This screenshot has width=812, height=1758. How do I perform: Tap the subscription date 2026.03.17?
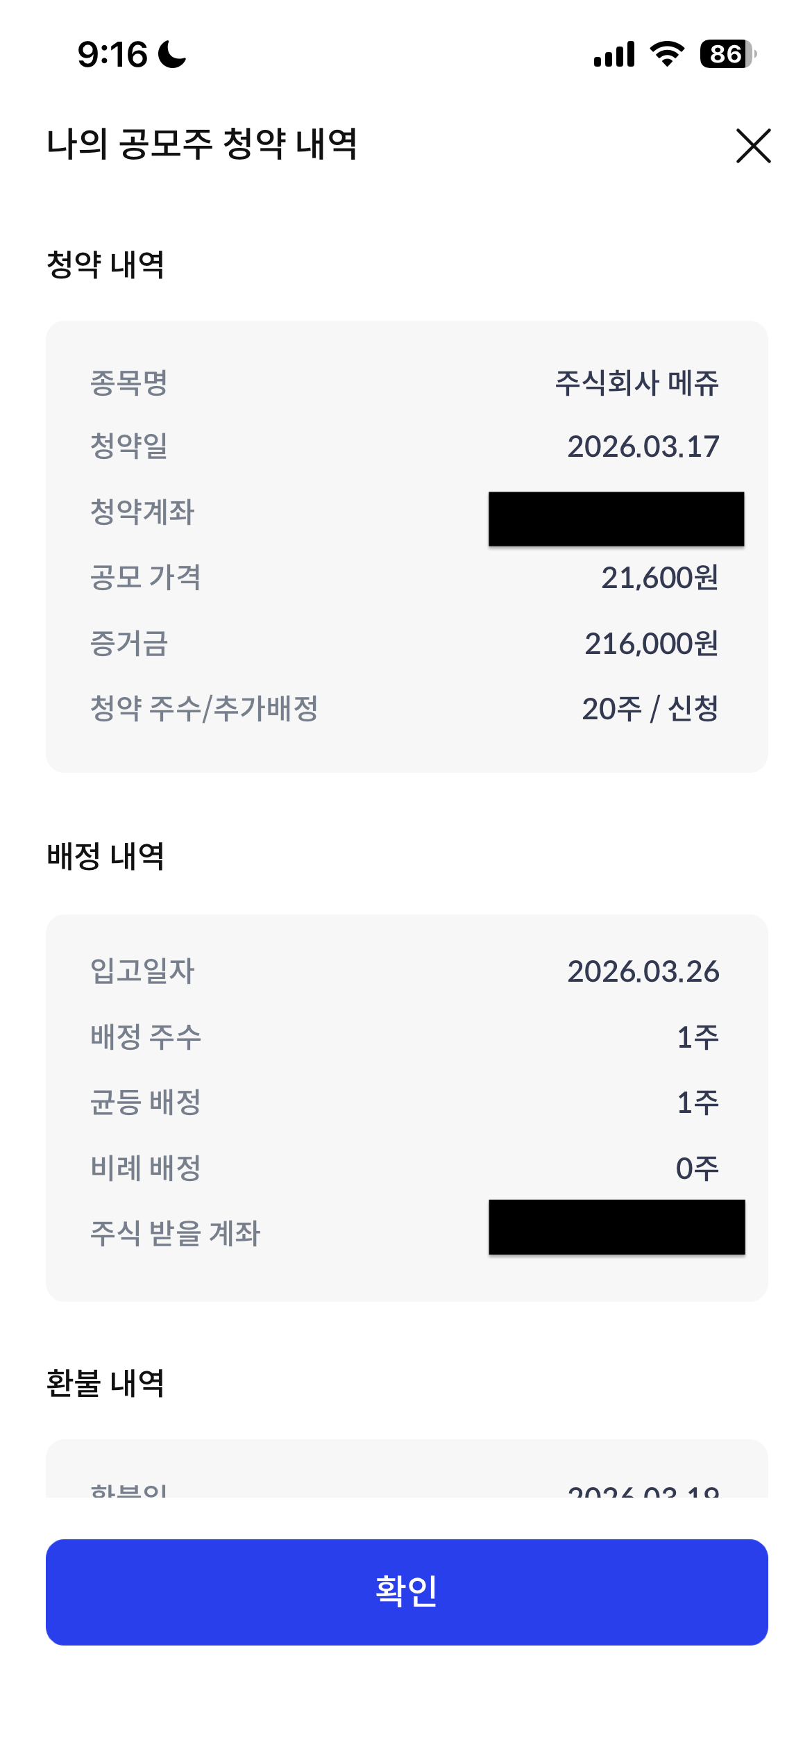pyautogui.click(x=643, y=446)
